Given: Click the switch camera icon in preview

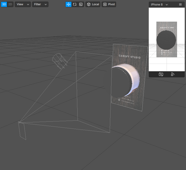Looking at the screenshot, I should tap(161, 74).
